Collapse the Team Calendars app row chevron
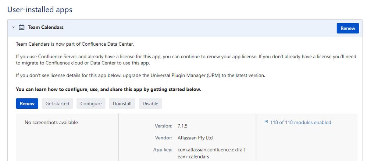367x161 pixels. 13,27
